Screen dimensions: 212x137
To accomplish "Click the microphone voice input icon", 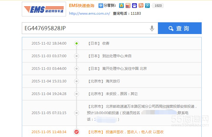I will 152,28.
